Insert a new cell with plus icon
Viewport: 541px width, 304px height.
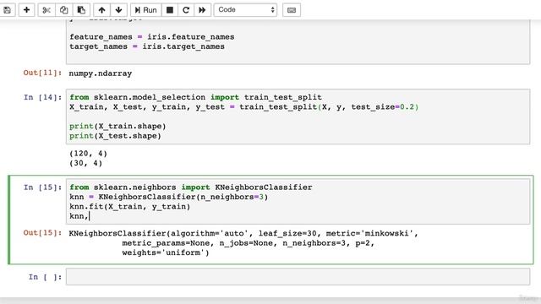[26, 10]
